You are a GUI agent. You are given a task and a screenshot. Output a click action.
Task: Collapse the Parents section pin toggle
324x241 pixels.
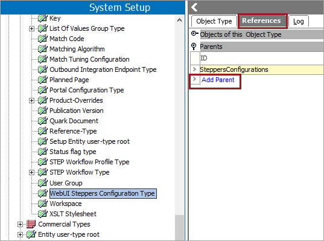[x=194, y=47]
